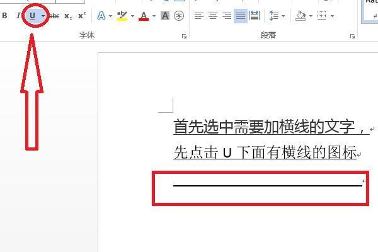Click text line 先点击 U 下面有横线的图标

[265, 152]
